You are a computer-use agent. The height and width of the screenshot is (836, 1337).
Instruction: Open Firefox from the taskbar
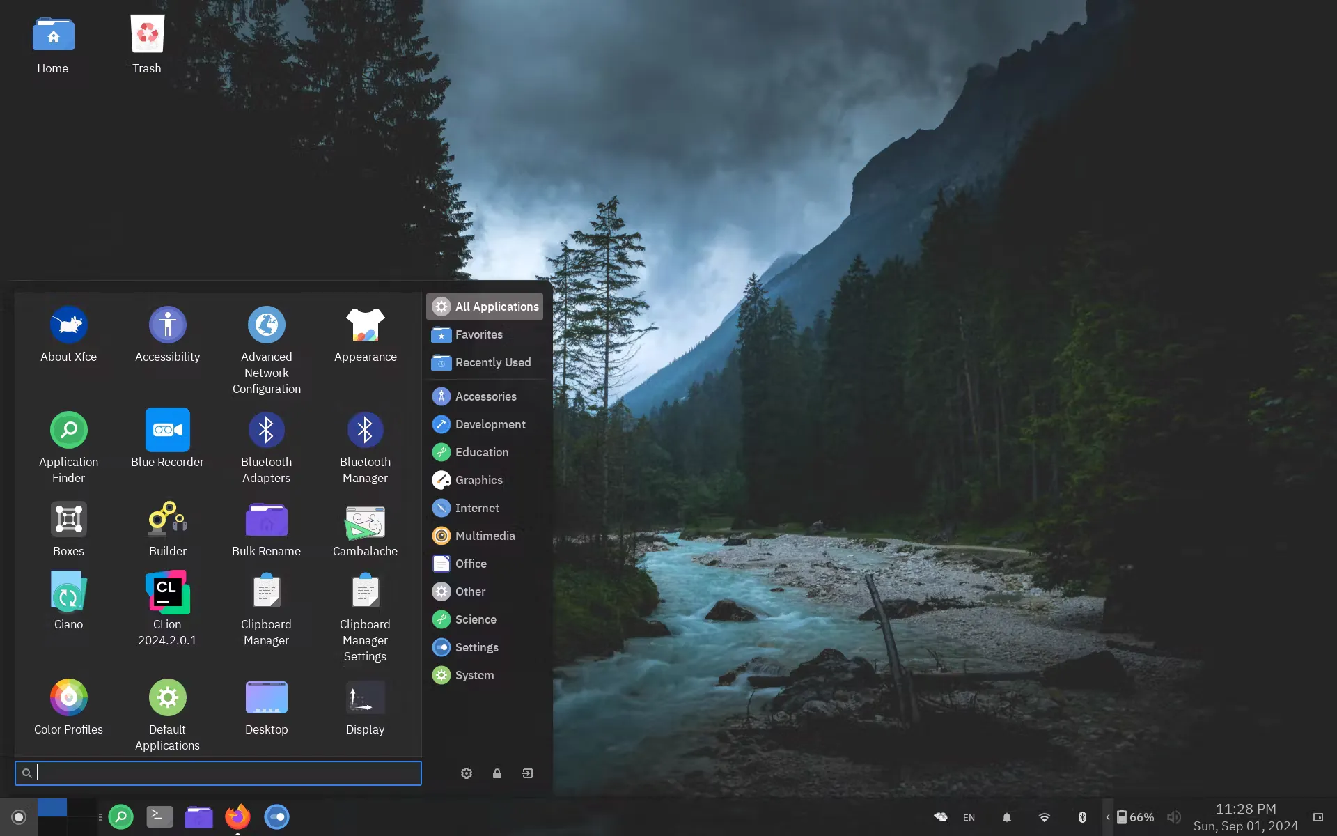[237, 816]
